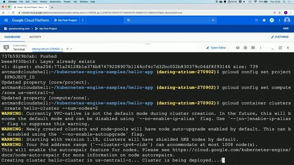The width and height of the screenshot is (294, 165).
Task: Open the People menu in the menu bar
Action: click(67, 2)
